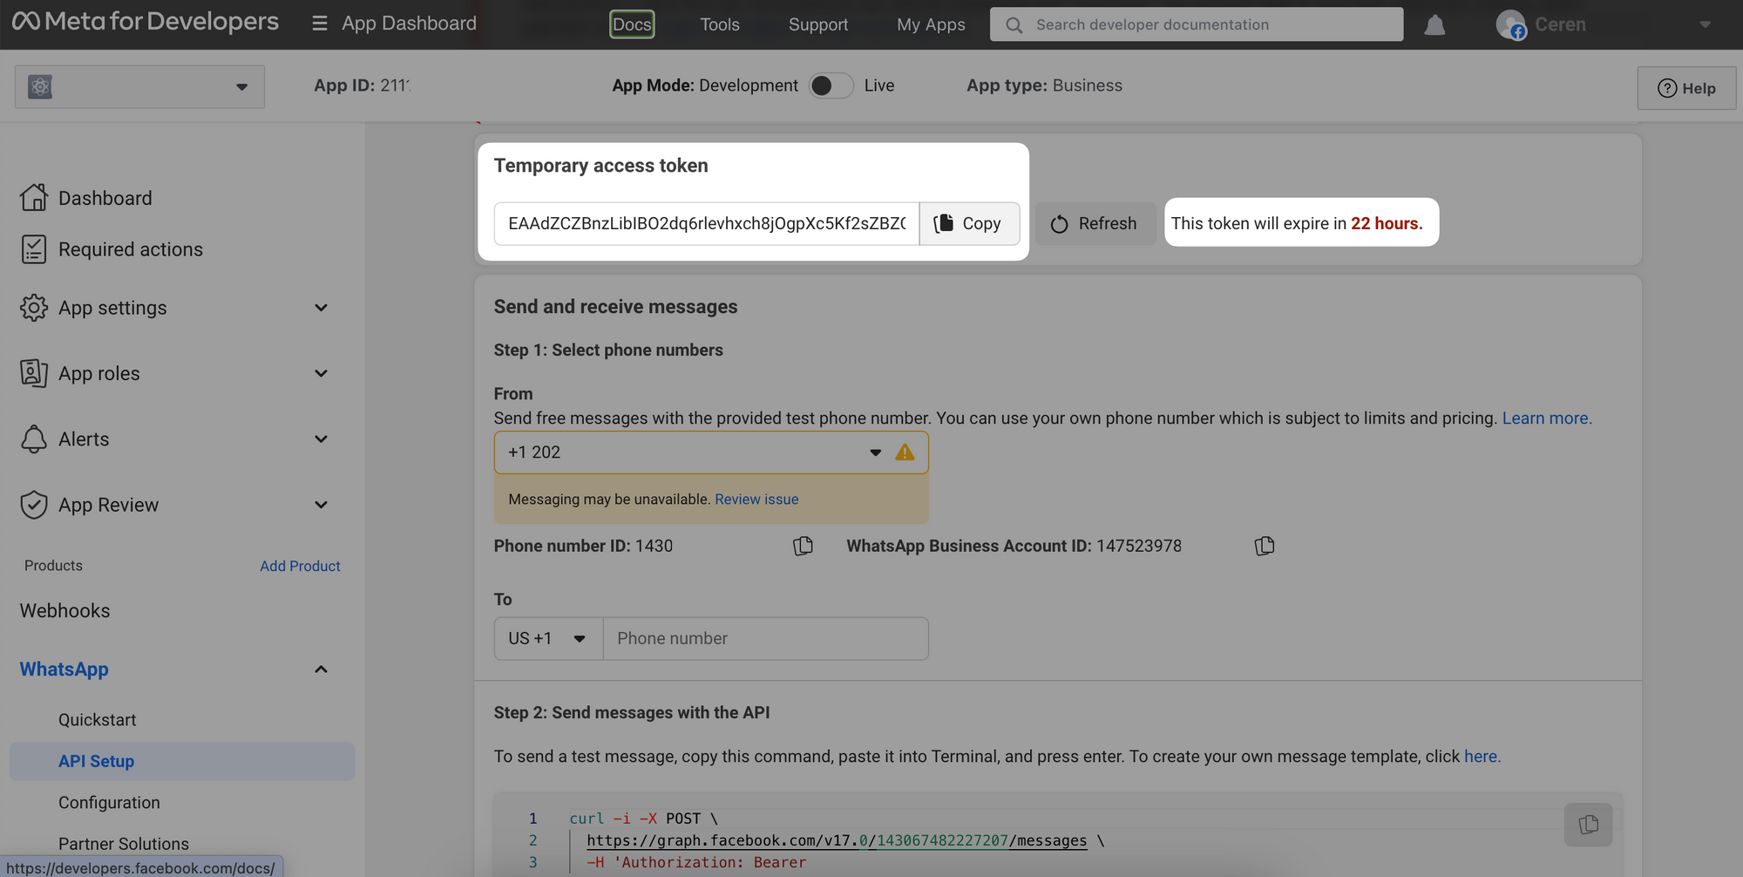The height and width of the screenshot is (877, 1743).
Task: Copy the curl command code snippet
Action: (1588, 824)
